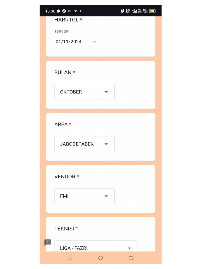Tap the chat bubble notification icon
This screenshot has width=201, height=269.
tap(59, 11)
